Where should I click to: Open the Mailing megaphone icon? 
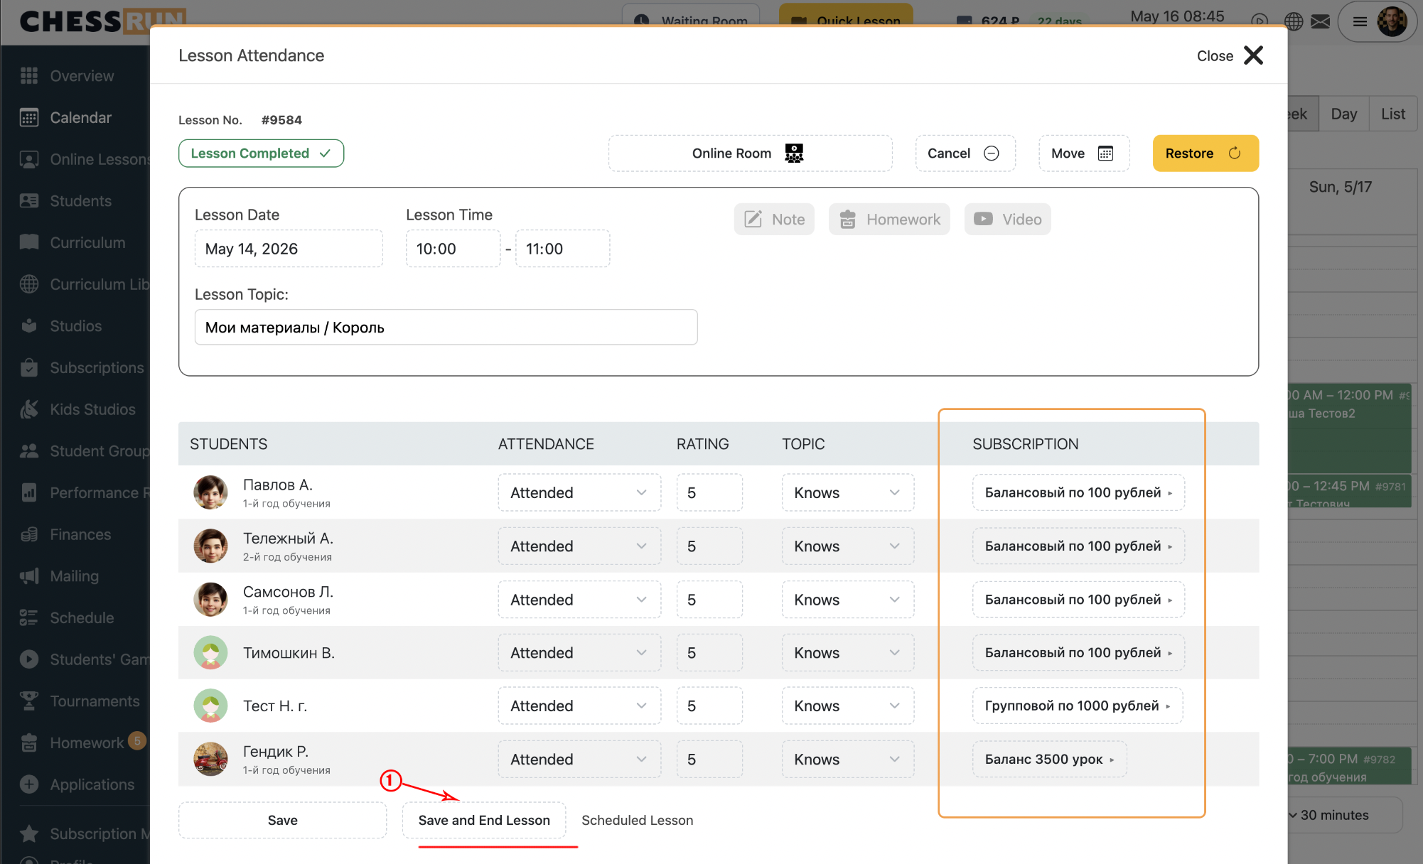(x=29, y=576)
